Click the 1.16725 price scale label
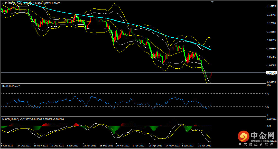278x149 pixels. pos(272,6)
